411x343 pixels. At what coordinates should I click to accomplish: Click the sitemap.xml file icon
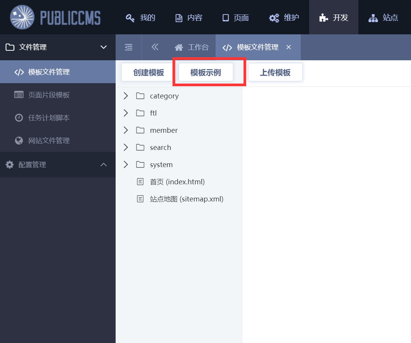[140, 199]
